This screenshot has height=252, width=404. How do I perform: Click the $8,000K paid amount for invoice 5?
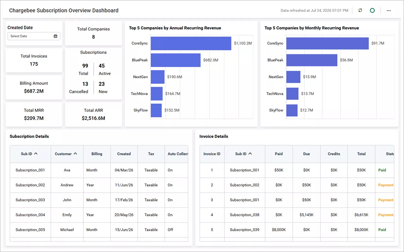pos(279,230)
